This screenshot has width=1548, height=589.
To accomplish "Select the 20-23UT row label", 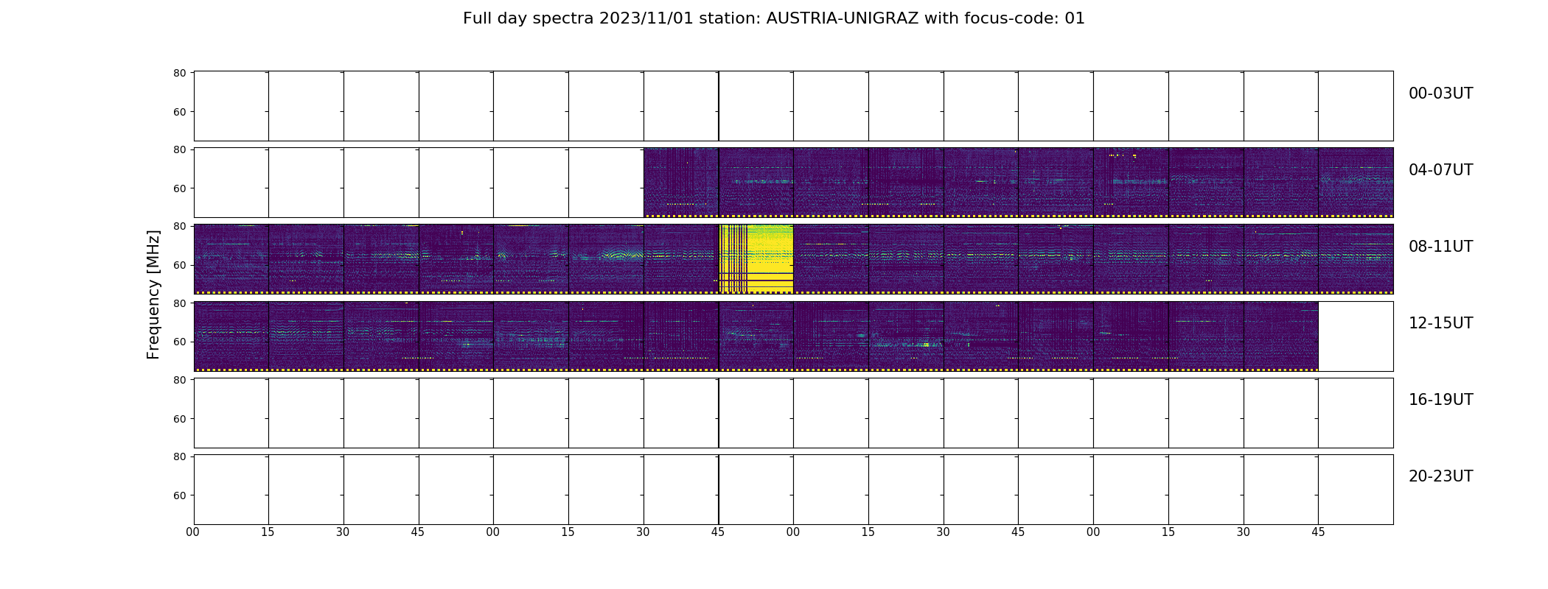I will tap(1440, 476).
